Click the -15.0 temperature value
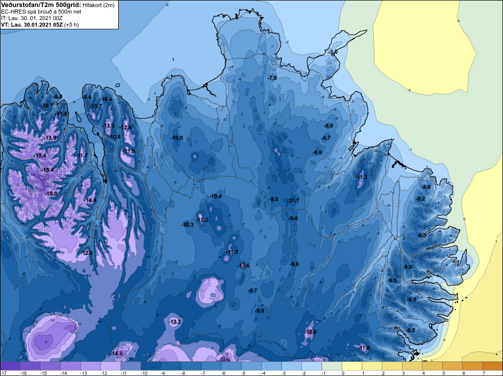503x376 pixels. click(x=51, y=194)
